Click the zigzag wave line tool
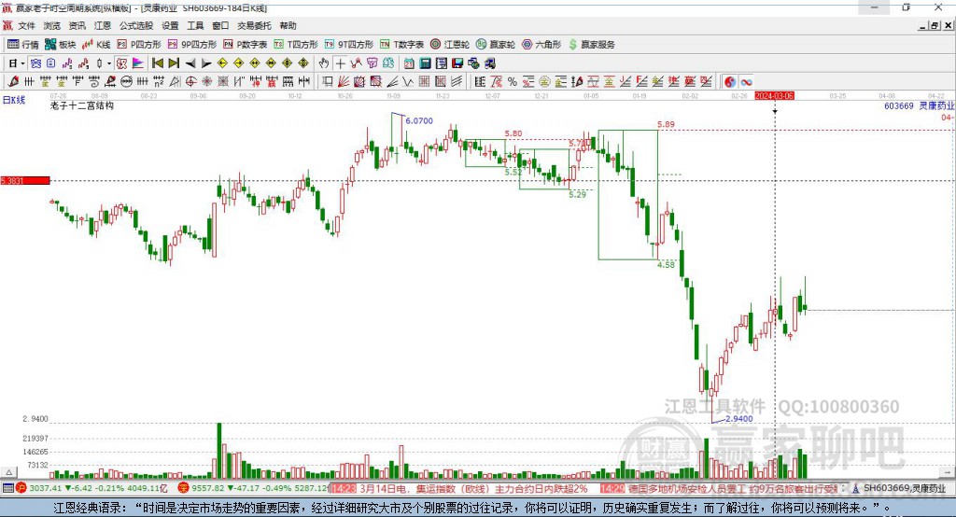Image resolution: width=956 pixels, height=517 pixels. [x=408, y=81]
